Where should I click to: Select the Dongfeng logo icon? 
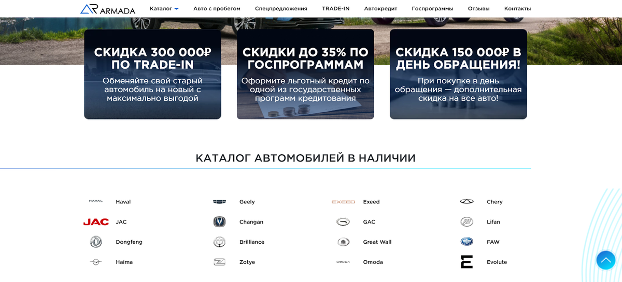point(96,242)
